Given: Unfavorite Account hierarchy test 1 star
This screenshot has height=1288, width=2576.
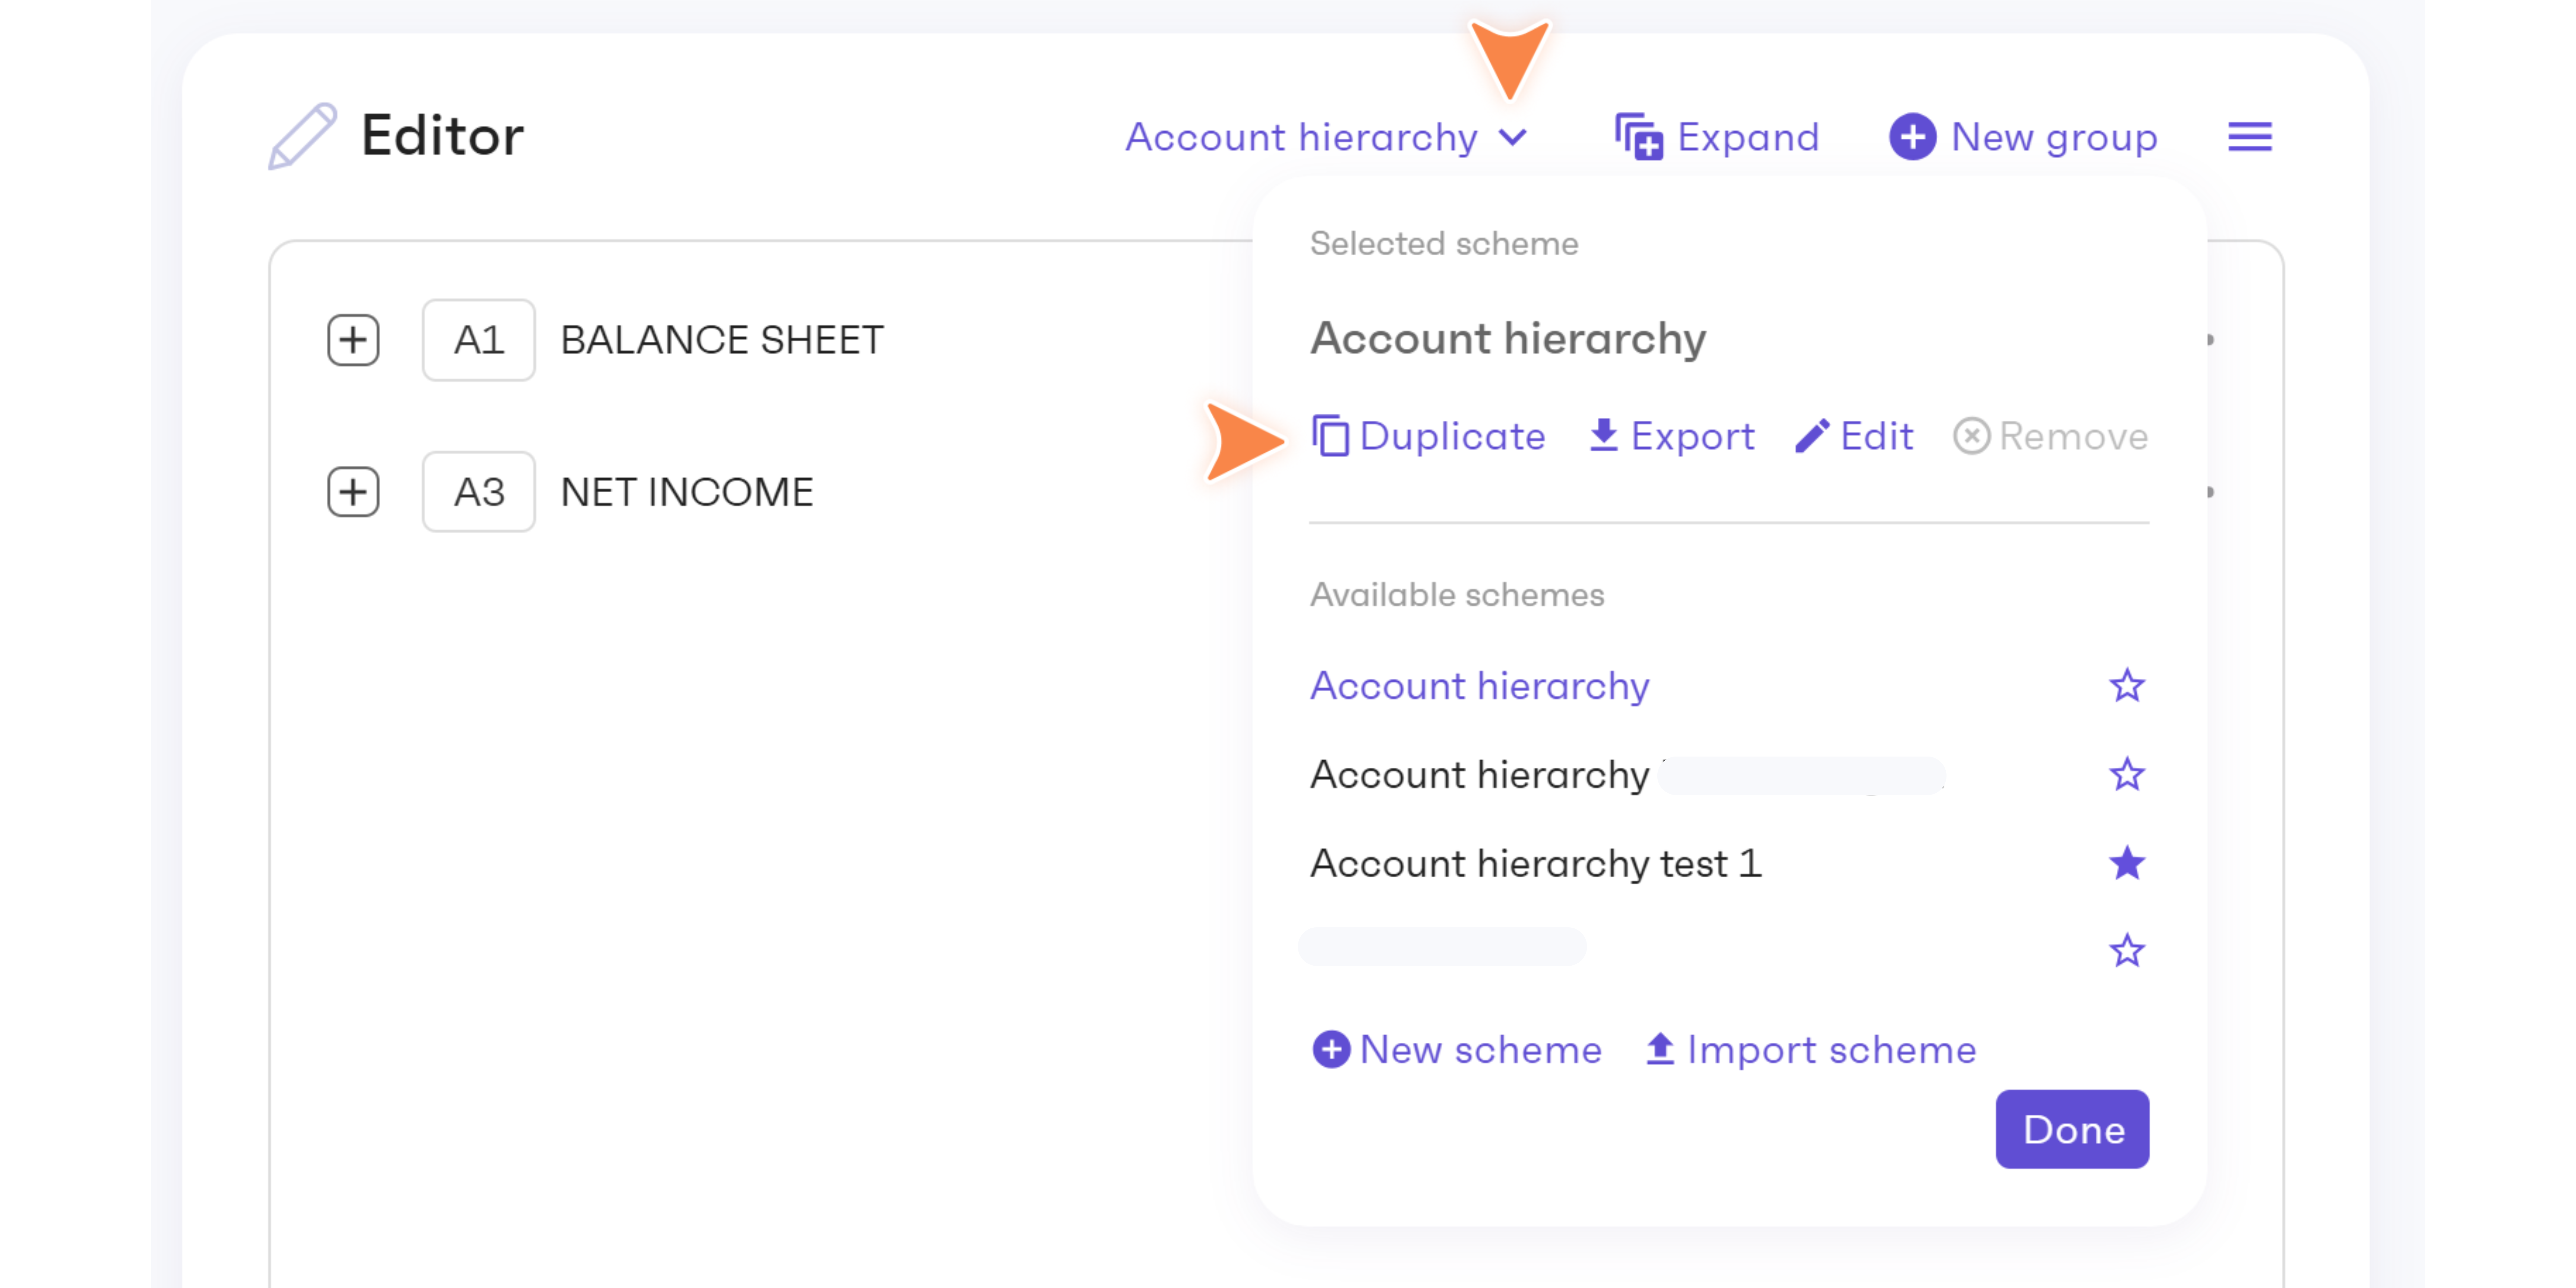Looking at the screenshot, I should [2127, 863].
